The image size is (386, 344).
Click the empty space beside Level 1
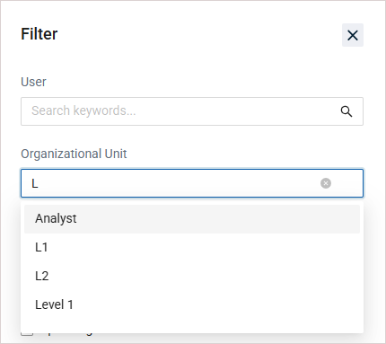point(215,305)
